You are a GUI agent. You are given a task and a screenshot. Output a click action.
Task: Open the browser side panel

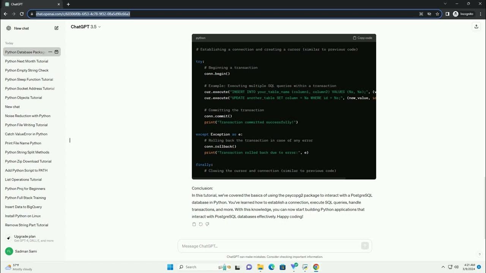tap(447, 14)
